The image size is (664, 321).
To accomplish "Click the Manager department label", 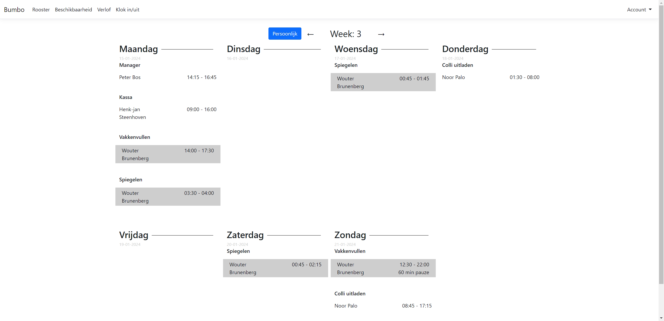I will click(x=130, y=65).
